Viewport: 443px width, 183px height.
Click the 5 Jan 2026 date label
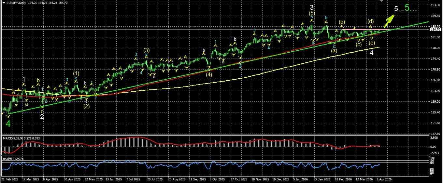pyautogui.click(x=301, y=179)
